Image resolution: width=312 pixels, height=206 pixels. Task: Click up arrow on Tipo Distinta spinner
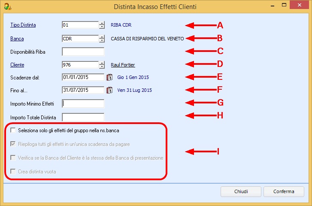pyautogui.click(x=102, y=23)
